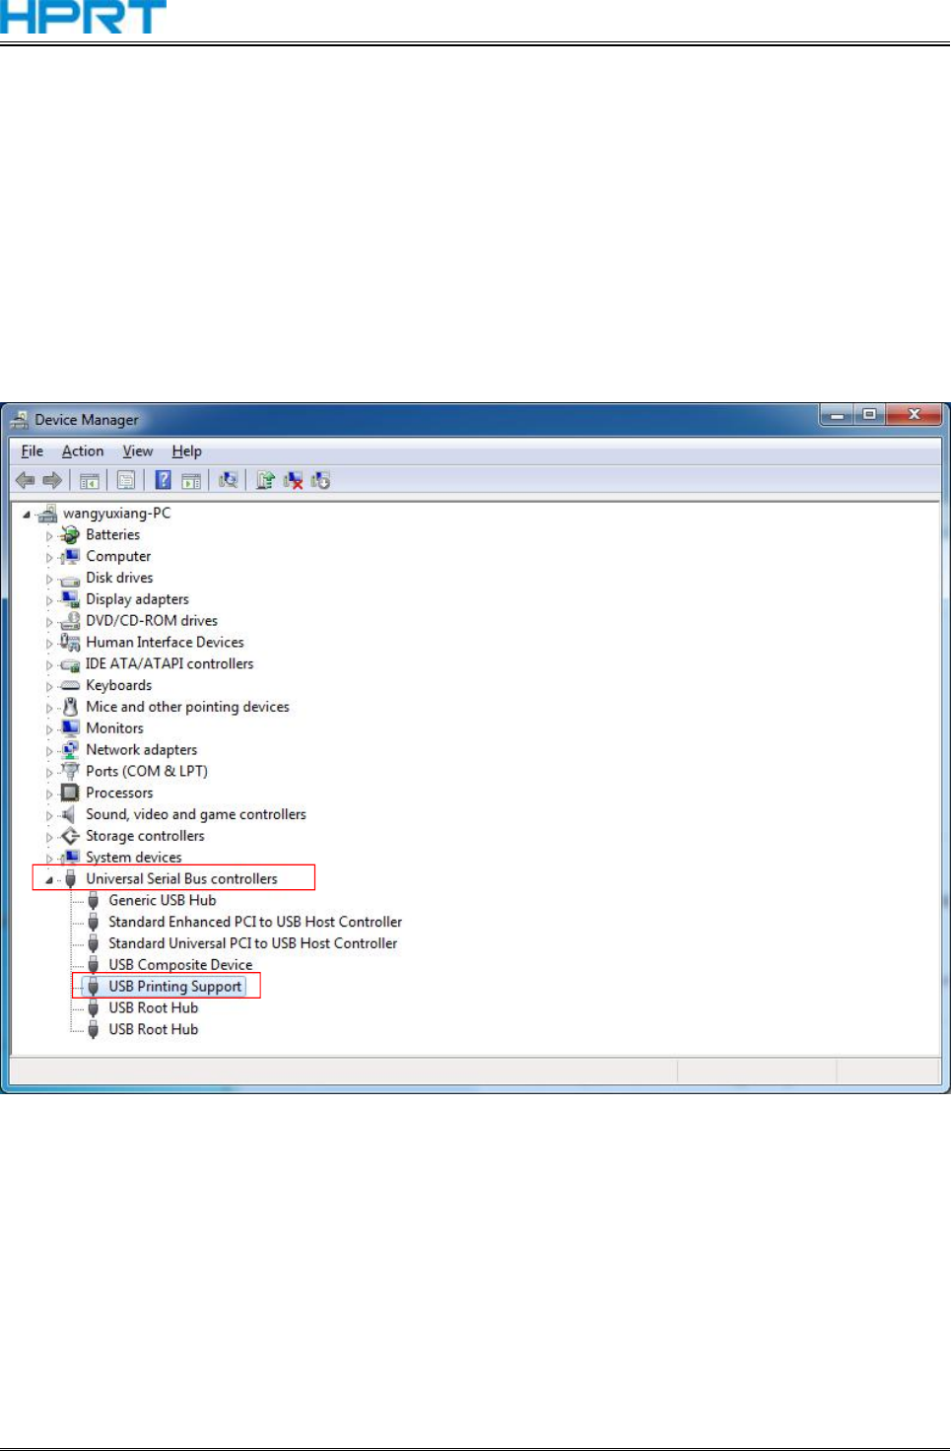Click the Device Manager title bar icon
The image size is (951, 1451).
click(x=19, y=420)
